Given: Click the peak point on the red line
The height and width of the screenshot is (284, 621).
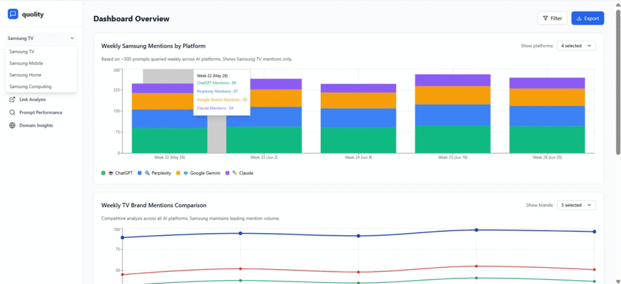Looking at the screenshot, I should tap(477, 266).
